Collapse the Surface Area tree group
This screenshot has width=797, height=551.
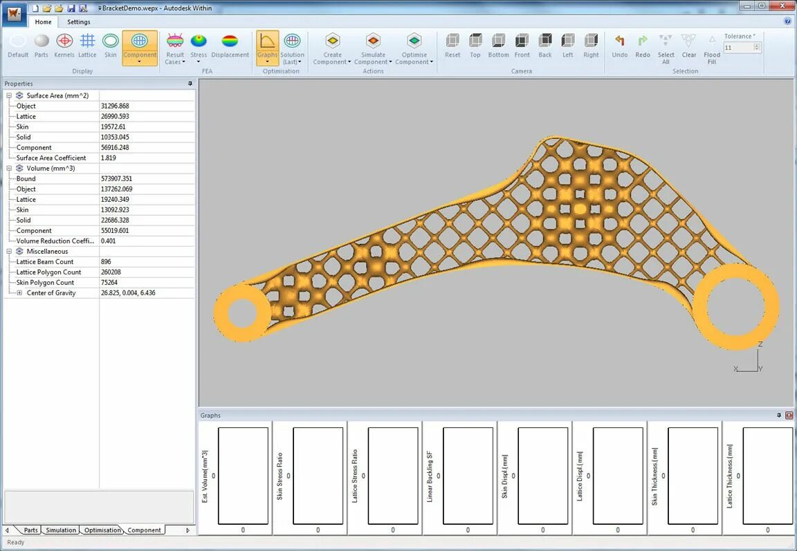click(9, 95)
